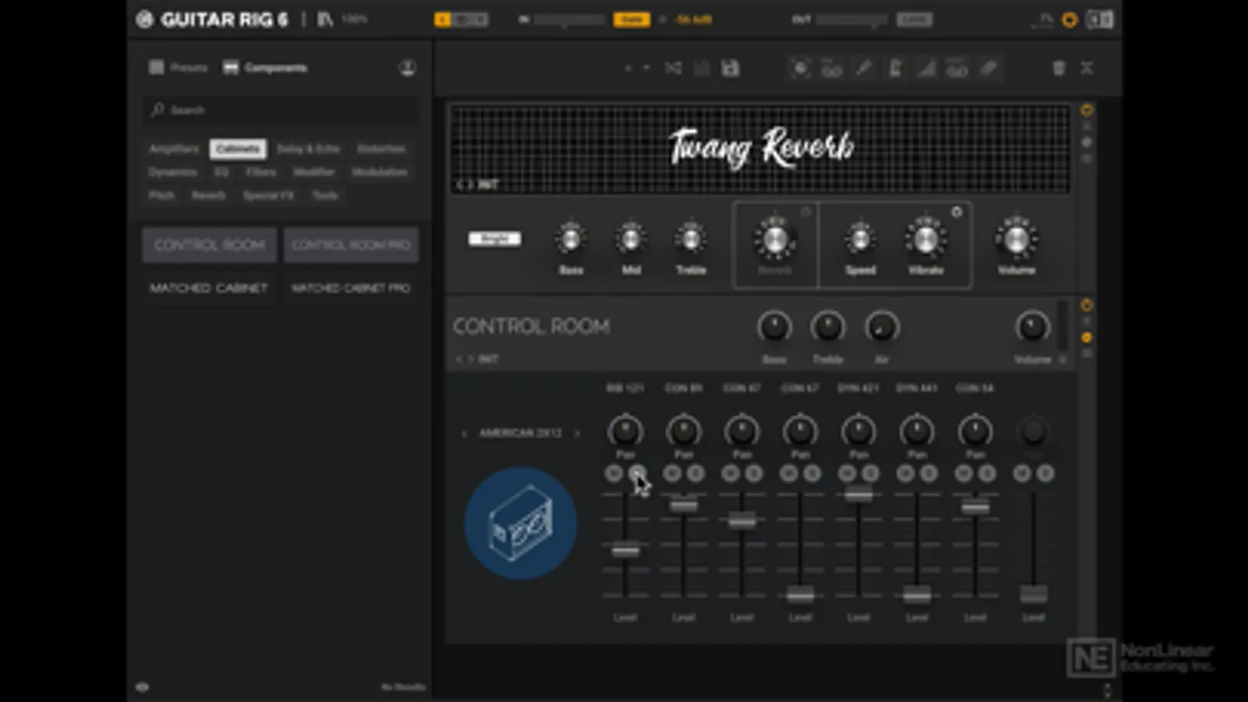
Task: Select the Matched Cabinet component
Action: pyautogui.click(x=209, y=289)
